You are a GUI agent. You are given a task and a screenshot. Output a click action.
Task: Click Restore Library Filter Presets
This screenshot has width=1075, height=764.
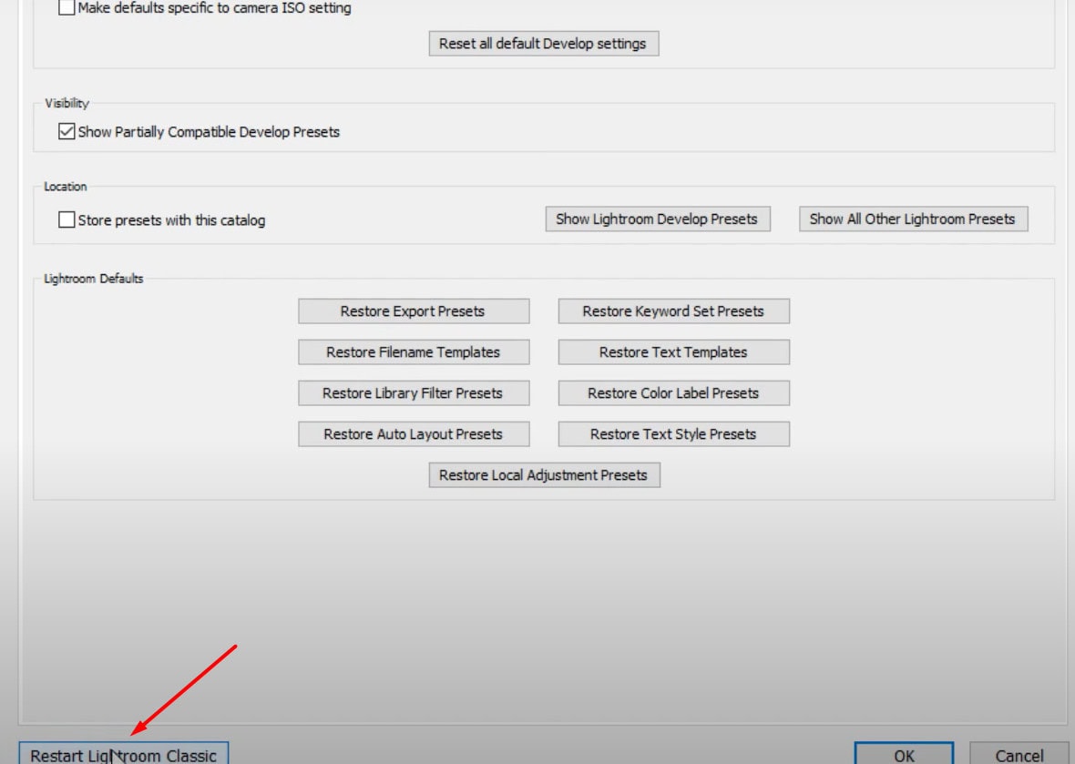[x=414, y=393]
